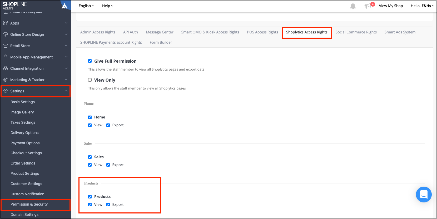Viewport: 437px width, 219px height.
Task: Toggle View checkbox under Sales
Action: tap(90, 165)
